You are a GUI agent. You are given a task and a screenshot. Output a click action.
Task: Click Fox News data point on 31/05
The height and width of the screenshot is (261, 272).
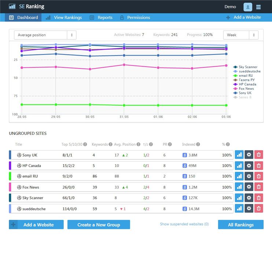(x=124, y=65)
